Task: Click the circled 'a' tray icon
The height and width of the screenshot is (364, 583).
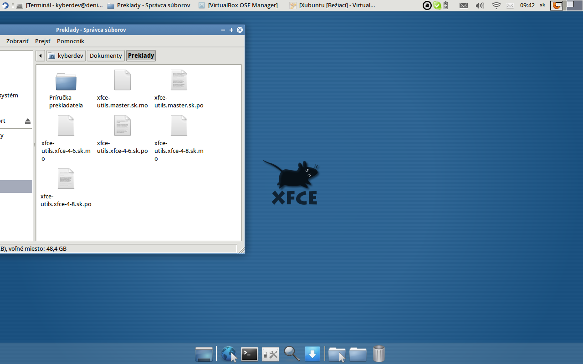Action: [x=427, y=5]
